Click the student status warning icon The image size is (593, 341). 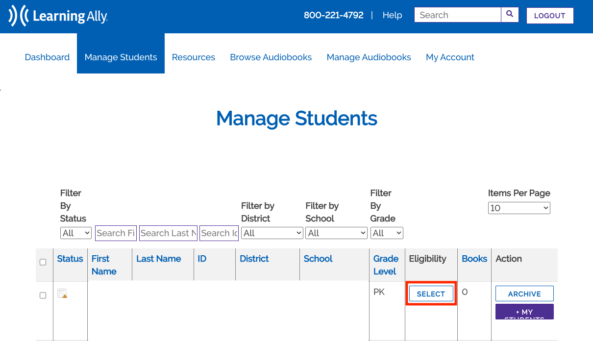(x=62, y=293)
